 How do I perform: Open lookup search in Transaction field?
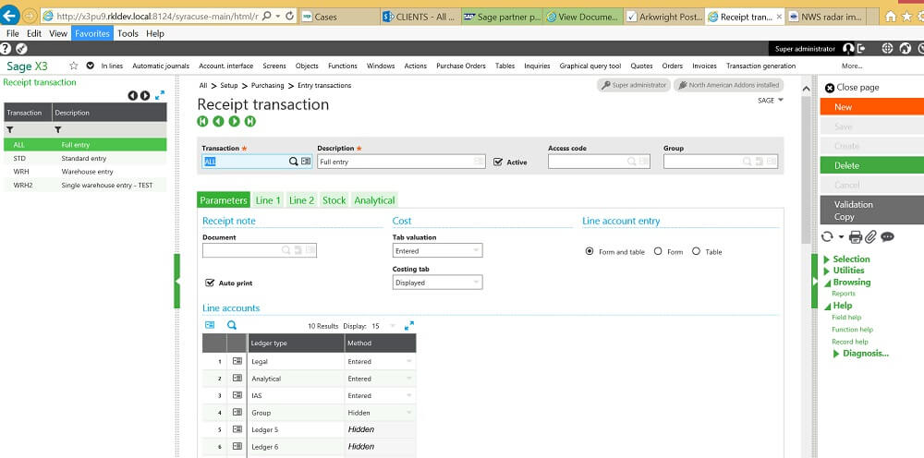tap(293, 162)
